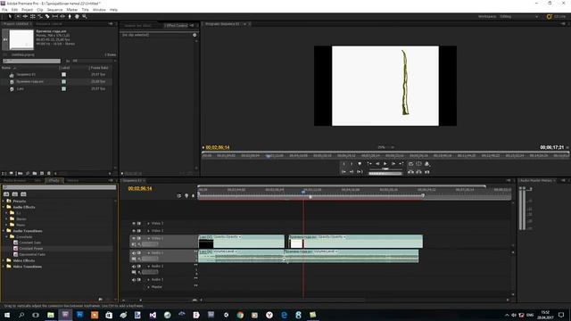Switch Project panel to icon view
Viewport: 571px width, 321px height.
12,174
